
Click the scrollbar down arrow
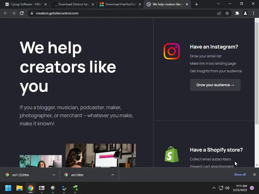click(x=257, y=165)
